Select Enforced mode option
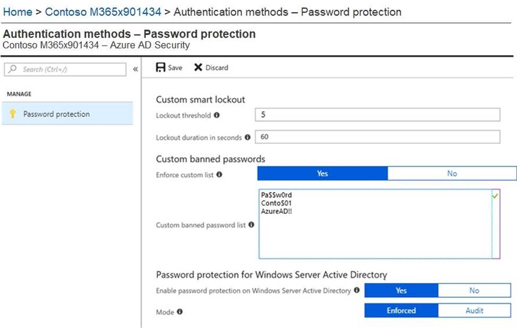The width and height of the screenshot is (517, 328). point(401,310)
